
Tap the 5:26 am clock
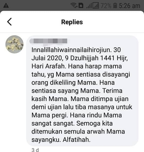pyautogui.click(x=130, y=6)
